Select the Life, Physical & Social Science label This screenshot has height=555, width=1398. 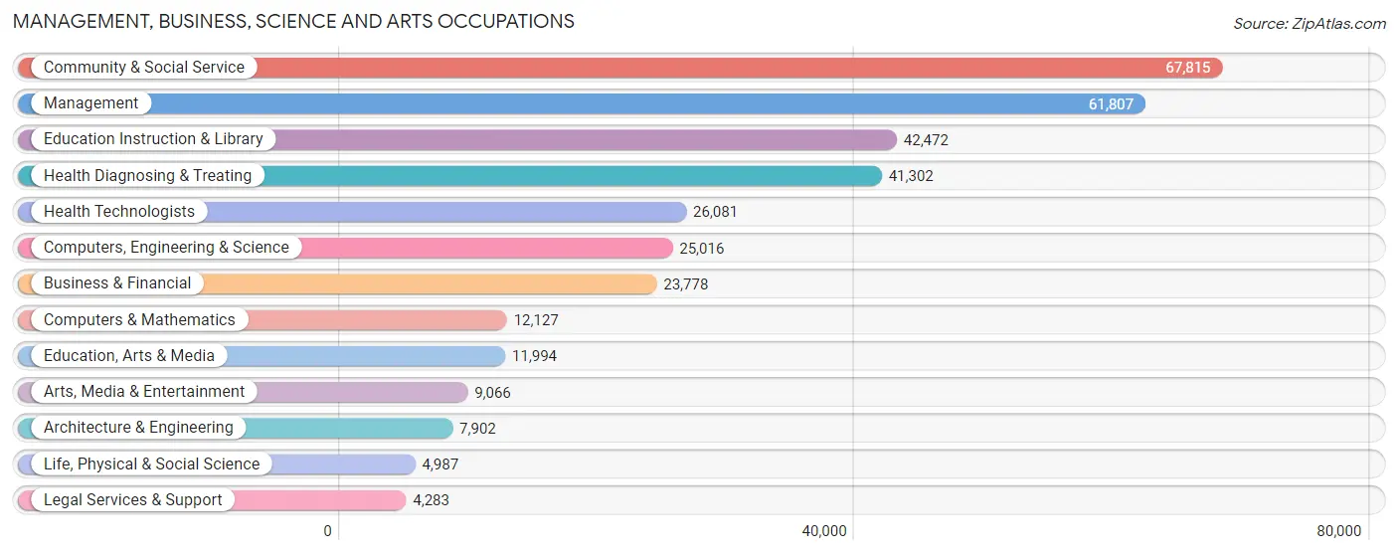pos(151,463)
